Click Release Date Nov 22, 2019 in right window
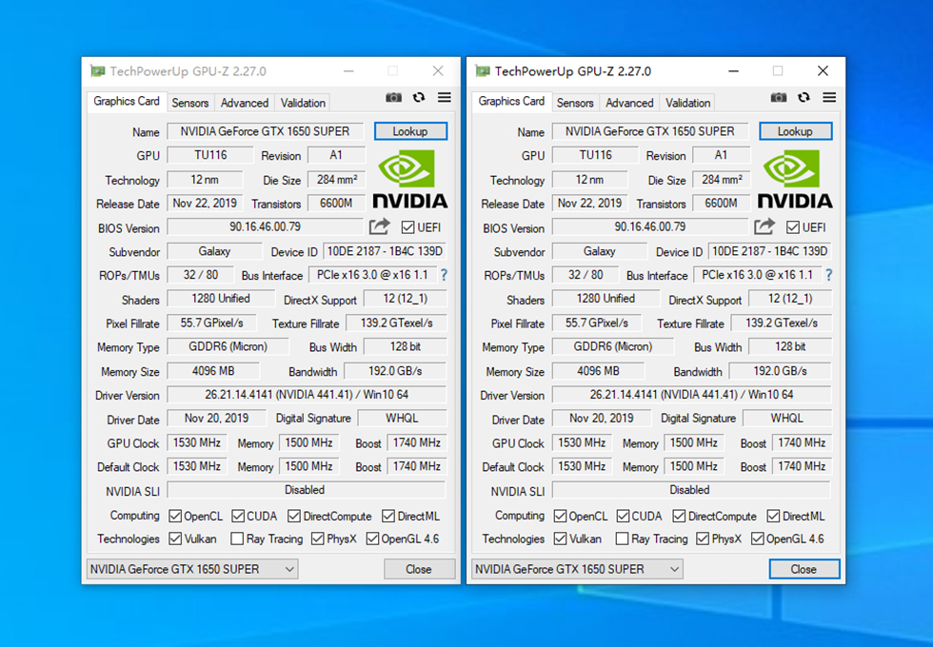The image size is (933, 647). [589, 204]
